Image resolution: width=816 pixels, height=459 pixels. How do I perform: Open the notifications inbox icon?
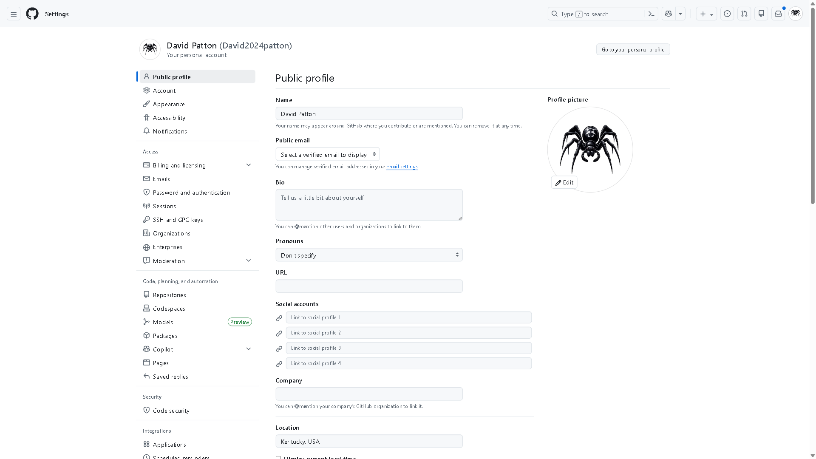coord(778,14)
